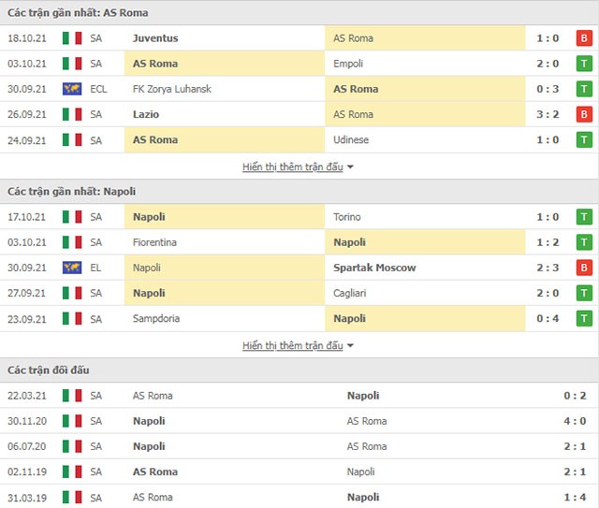
Task: Expand more matches under Napoli section
Action: click(293, 345)
